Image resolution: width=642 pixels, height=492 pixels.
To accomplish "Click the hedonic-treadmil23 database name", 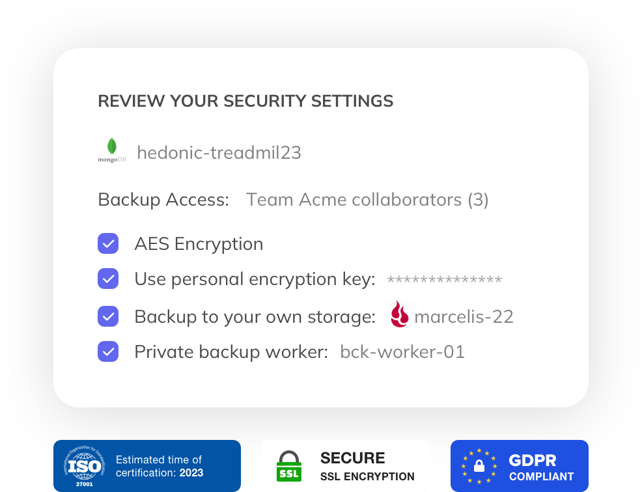I will point(219,153).
